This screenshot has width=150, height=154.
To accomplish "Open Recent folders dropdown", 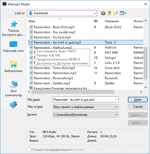I will 86,115.
